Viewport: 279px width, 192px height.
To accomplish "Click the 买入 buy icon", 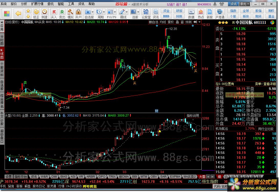I will click(x=54, y=14).
